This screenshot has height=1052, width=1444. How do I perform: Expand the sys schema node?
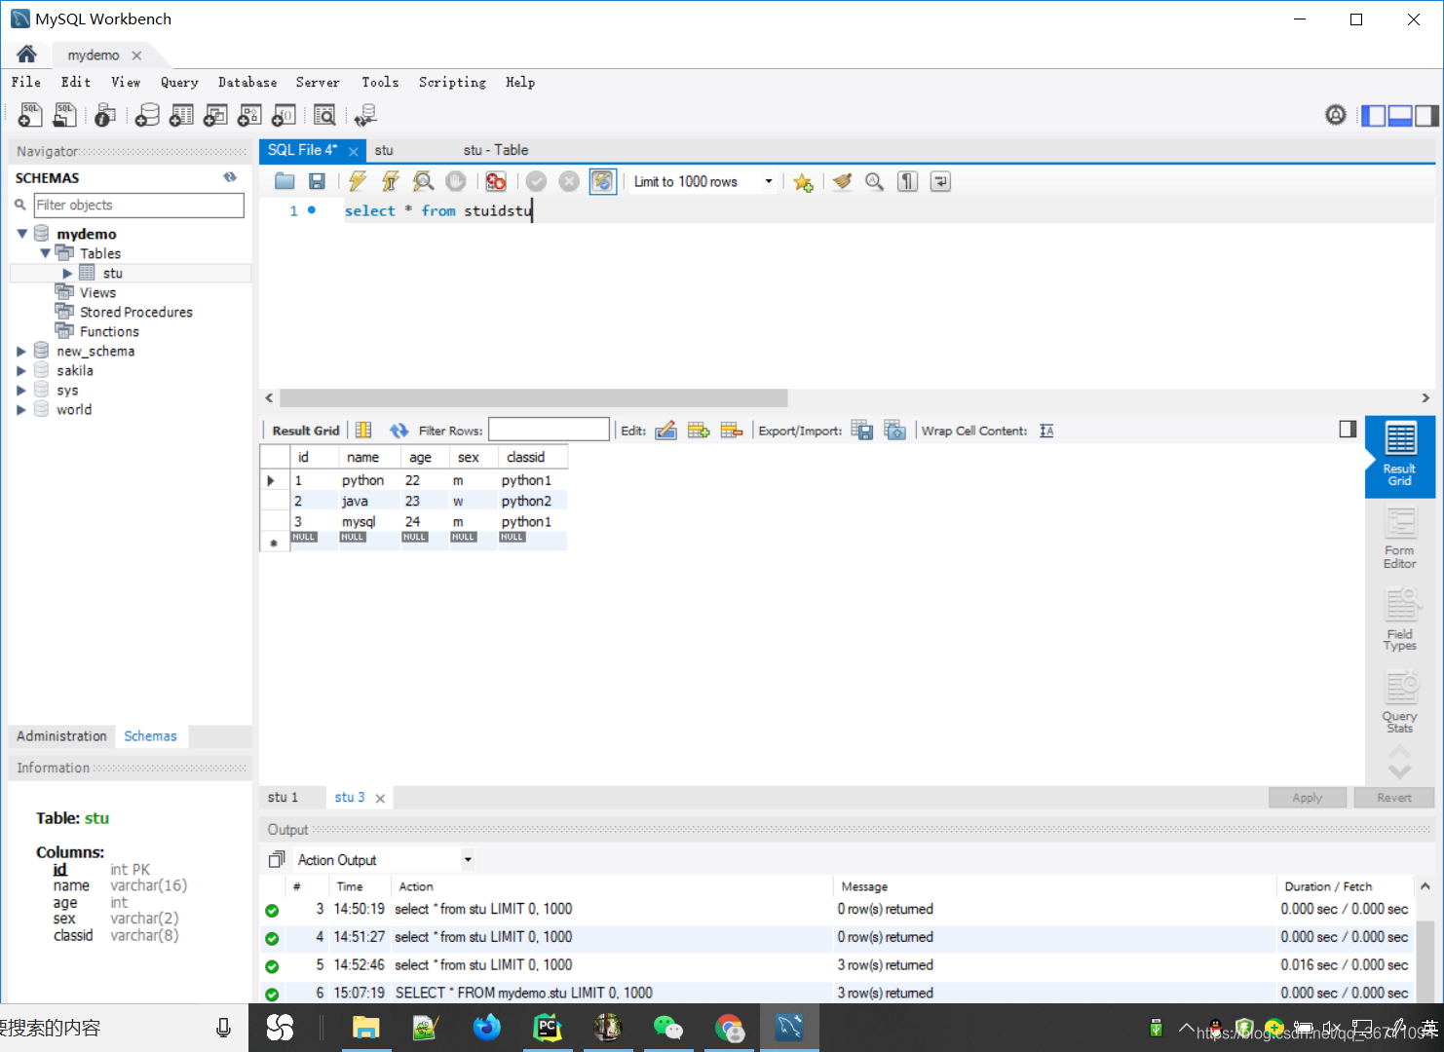coord(21,391)
